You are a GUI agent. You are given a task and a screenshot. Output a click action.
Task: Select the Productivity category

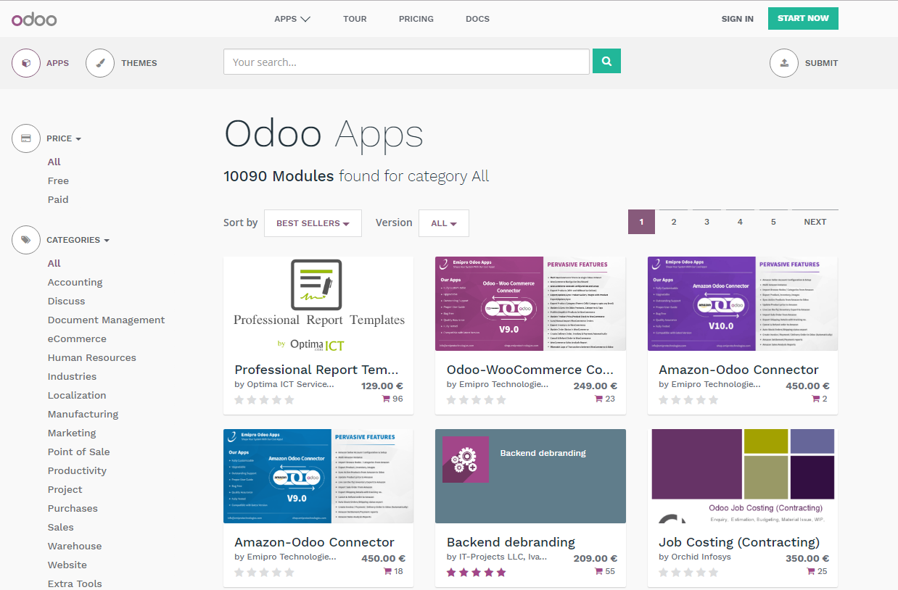(x=77, y=470)
